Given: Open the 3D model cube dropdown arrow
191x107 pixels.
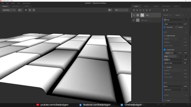Looking at the screenshot, I should tap(111, 10).
